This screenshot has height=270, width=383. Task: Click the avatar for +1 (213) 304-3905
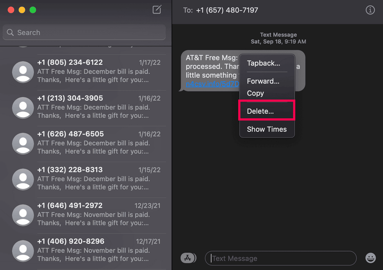(23, 108)
